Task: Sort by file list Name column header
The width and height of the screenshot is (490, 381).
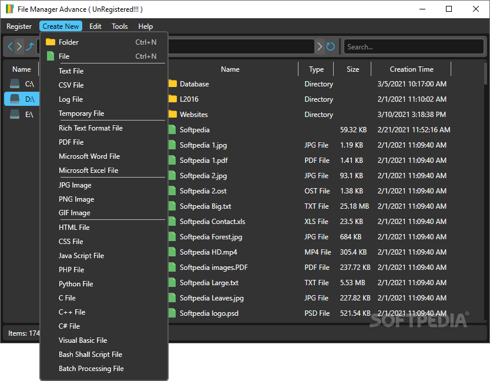Action: coord(230,69)
